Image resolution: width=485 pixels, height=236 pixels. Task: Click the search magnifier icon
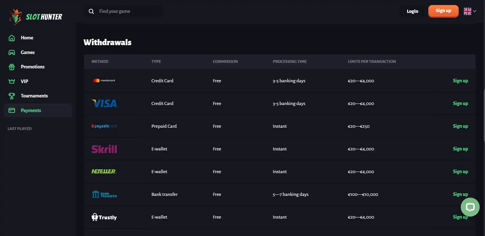pos(91,11)
